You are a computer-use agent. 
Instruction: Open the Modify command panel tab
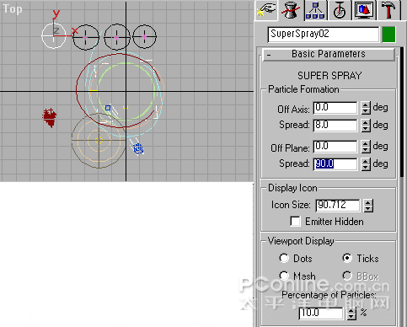[291, 11]
